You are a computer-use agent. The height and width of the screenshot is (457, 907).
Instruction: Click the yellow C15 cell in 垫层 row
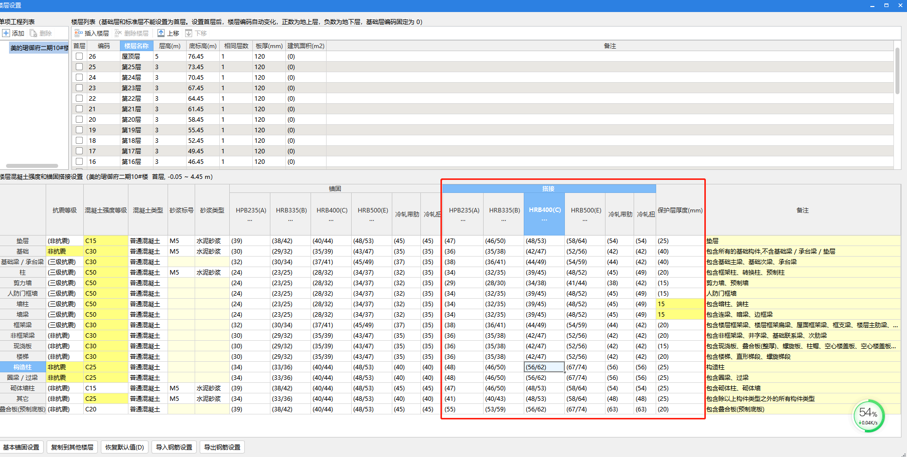(106, 241)
